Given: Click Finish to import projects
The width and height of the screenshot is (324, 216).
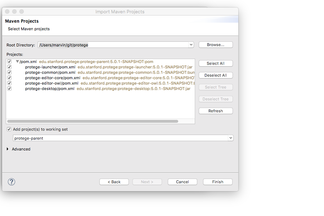Looking at the screenshot, I should coord(218,182).
